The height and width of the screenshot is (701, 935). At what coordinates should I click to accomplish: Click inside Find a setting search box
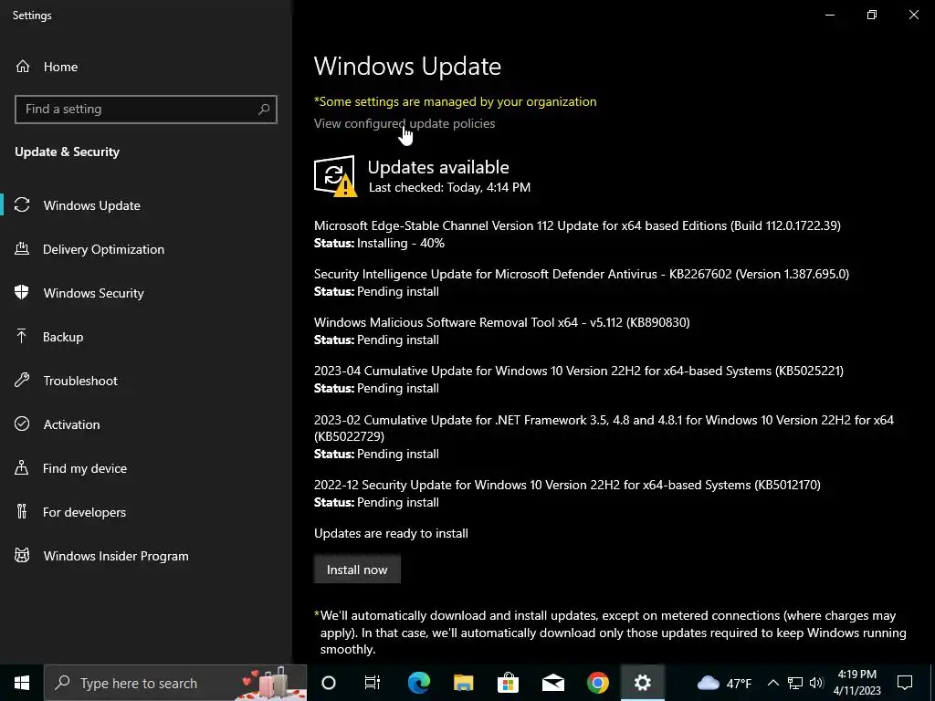click(x=146, y=110)
